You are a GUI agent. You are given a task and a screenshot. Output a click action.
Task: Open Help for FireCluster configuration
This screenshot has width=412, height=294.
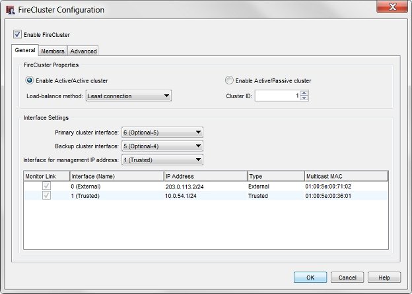coord(384,278)
